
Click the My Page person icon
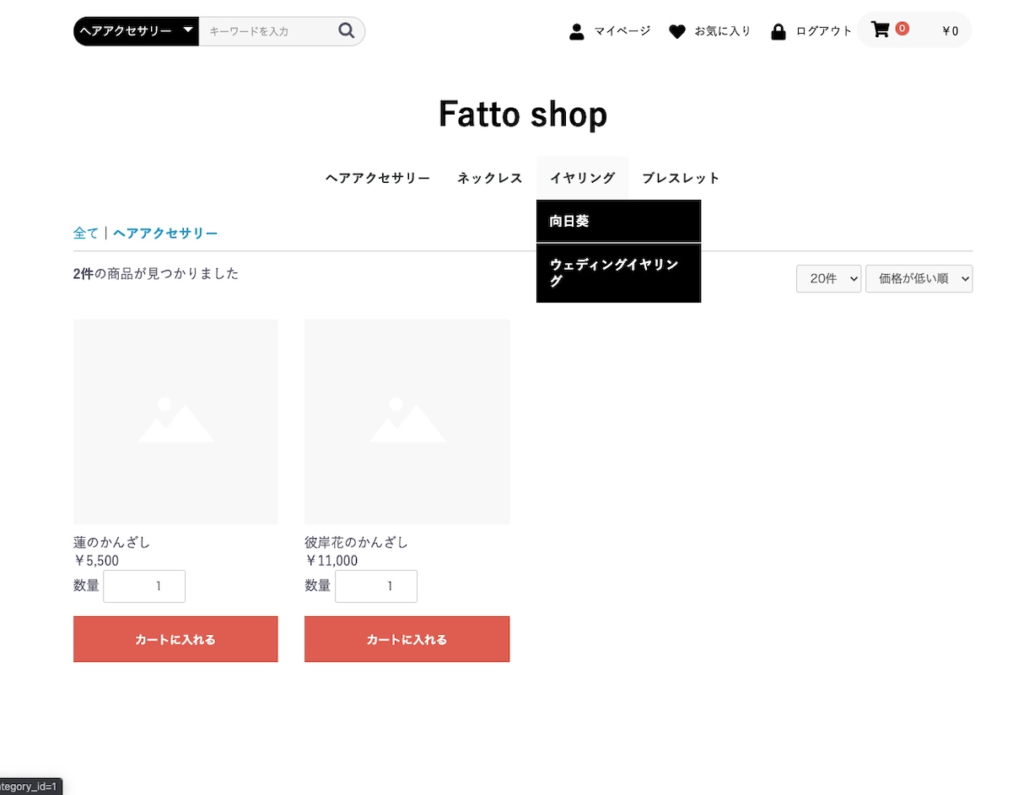pyautogui.click(x=577, y=32)
